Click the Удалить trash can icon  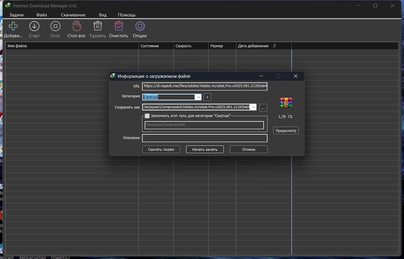tap(98, 26)
